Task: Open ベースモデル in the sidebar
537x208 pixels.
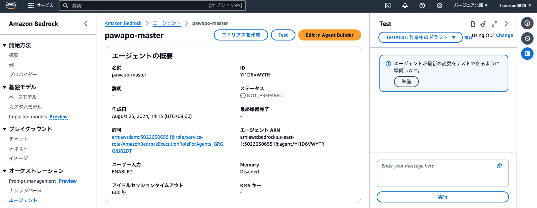Action: coord(23,97)
